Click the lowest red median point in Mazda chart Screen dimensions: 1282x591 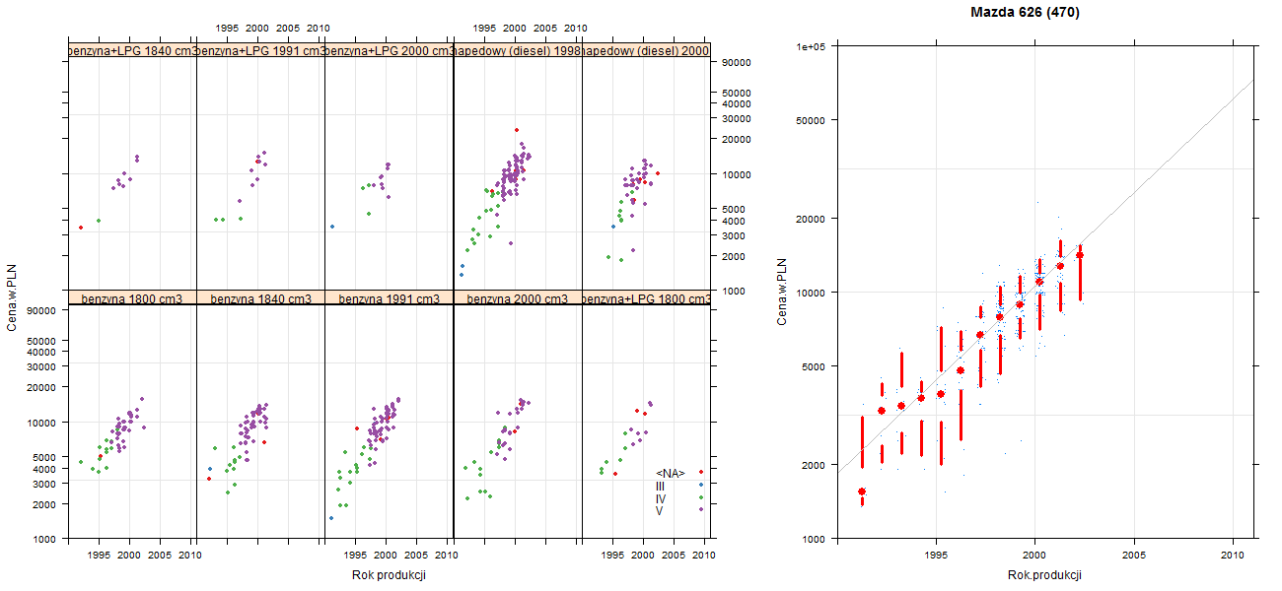tap(862, 491)
